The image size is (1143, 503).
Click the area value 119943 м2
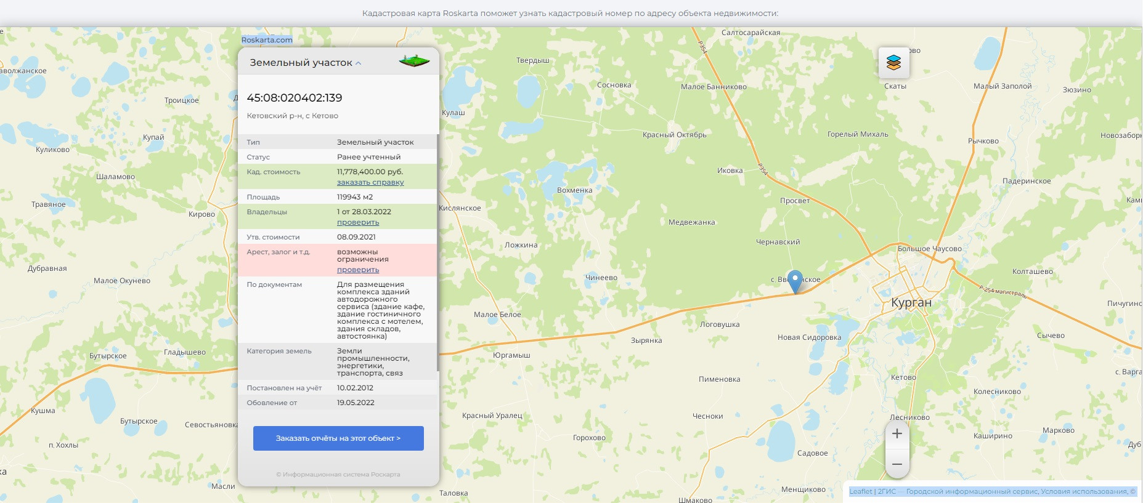tap(355, 197)
